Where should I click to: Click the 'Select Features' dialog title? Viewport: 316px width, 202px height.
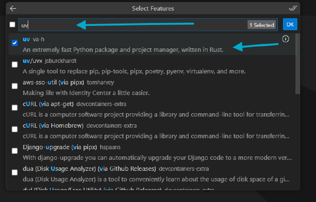(x=153, y=9)
